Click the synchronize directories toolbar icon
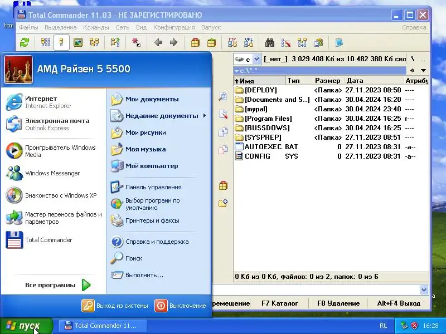Image resolution: width=446 pixels, height=334 pixels. click(x=302, y=43)
